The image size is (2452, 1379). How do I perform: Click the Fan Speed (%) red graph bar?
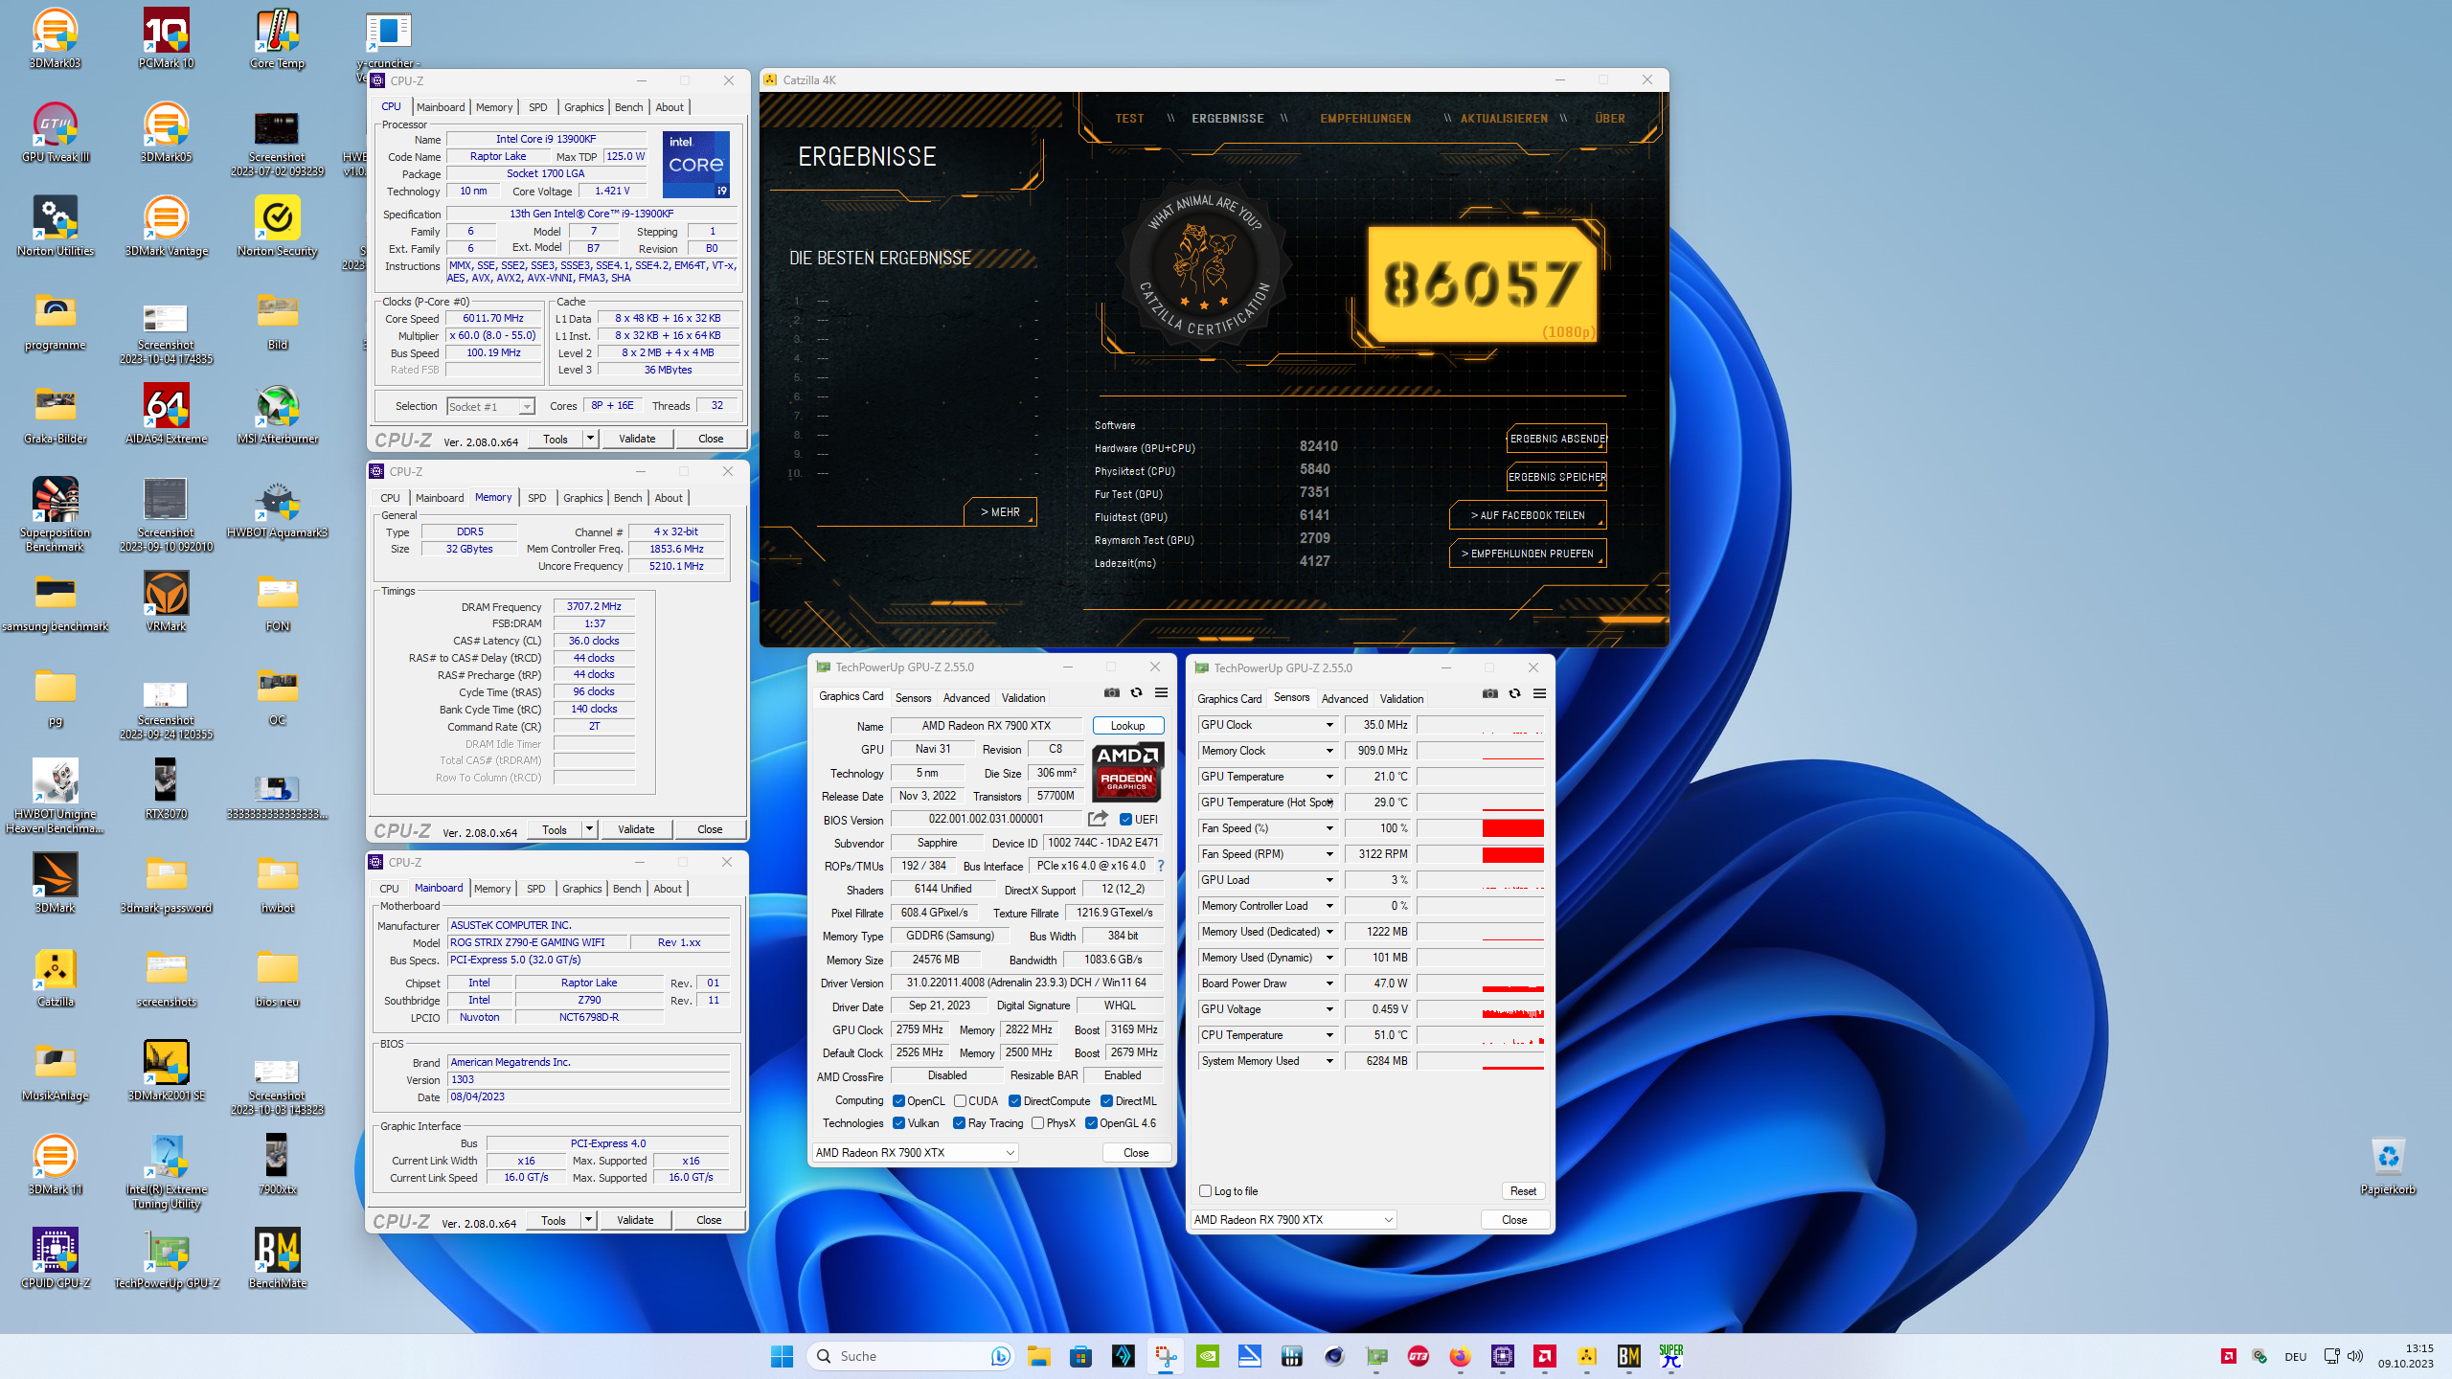[x=1512, y=828]
